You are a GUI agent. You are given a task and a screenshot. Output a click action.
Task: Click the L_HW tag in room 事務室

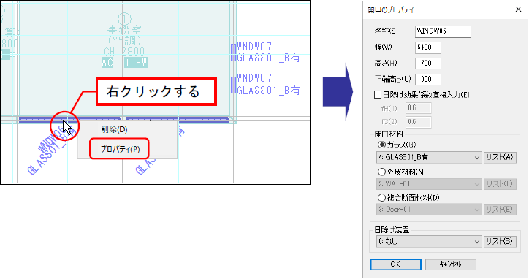coord(136,62)
